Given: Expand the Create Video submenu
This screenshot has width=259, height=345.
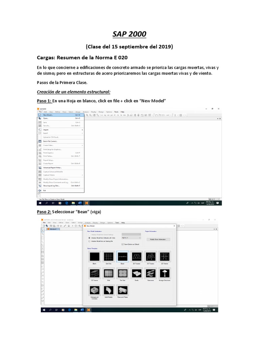Looking at the screenshot, I should pyautogui.click(x=61, y=145).
